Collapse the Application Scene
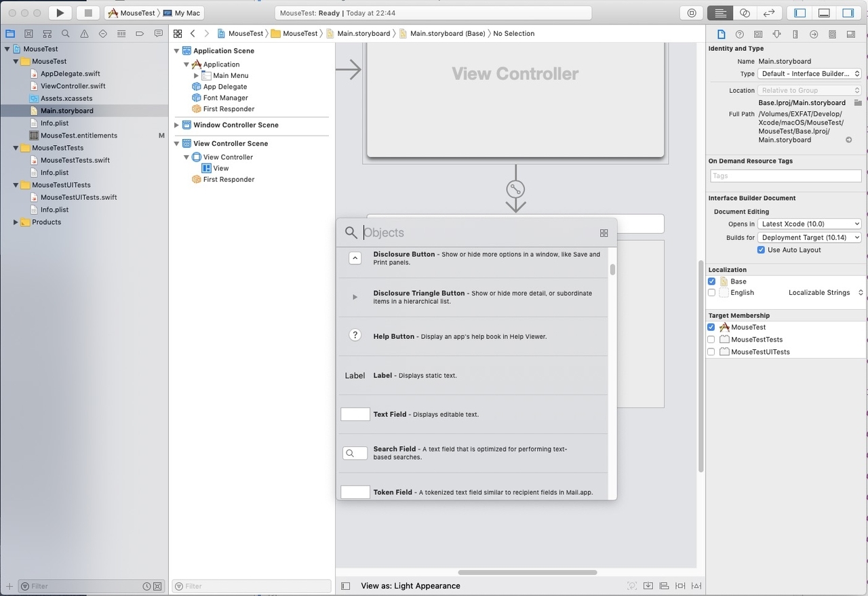868x596 pixels. 177,51
